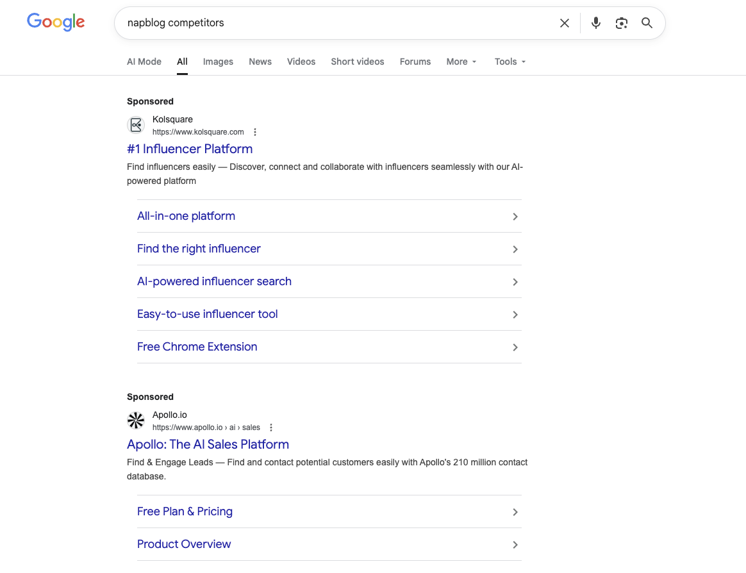Click chevron beside All-in-one platform
This screenshot has height=573, width=746.
click(515, 217)
